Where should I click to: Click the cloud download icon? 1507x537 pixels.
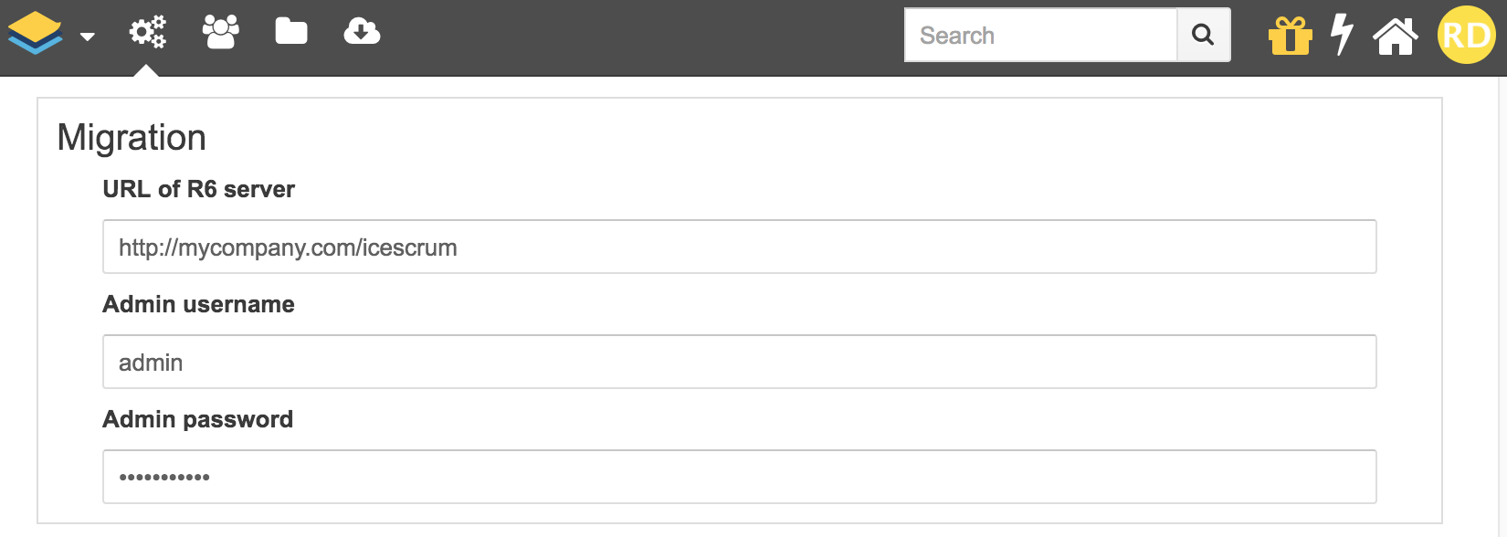click(x=362, y=33)
